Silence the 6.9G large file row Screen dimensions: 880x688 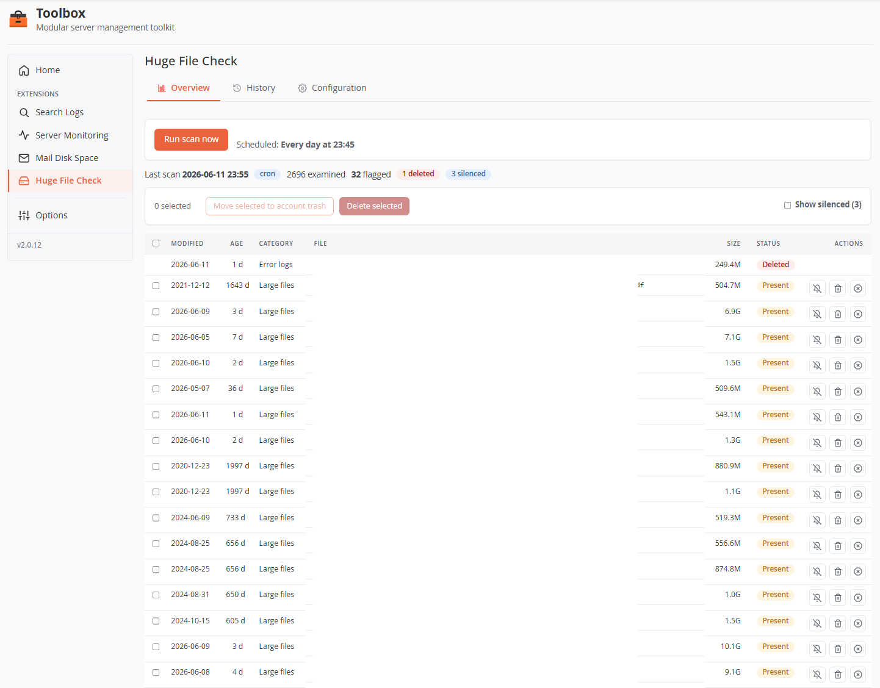tap(817, 314)
